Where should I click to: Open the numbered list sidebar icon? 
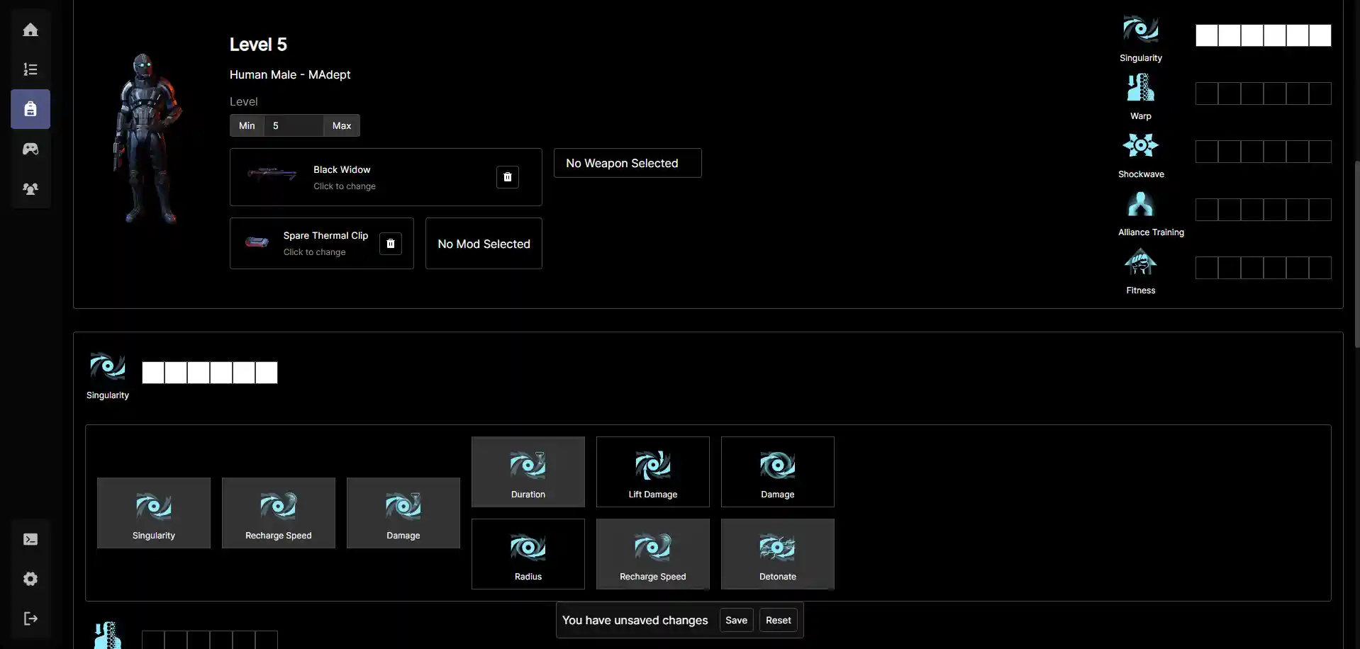click(x=30, y=69)
